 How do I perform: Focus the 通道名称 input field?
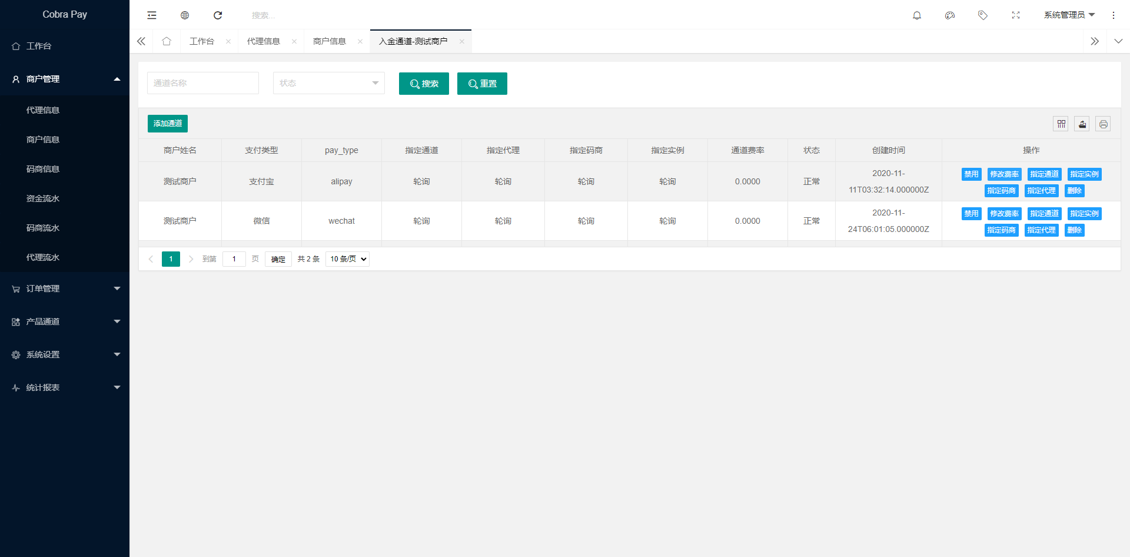click(x=203, y=83)
